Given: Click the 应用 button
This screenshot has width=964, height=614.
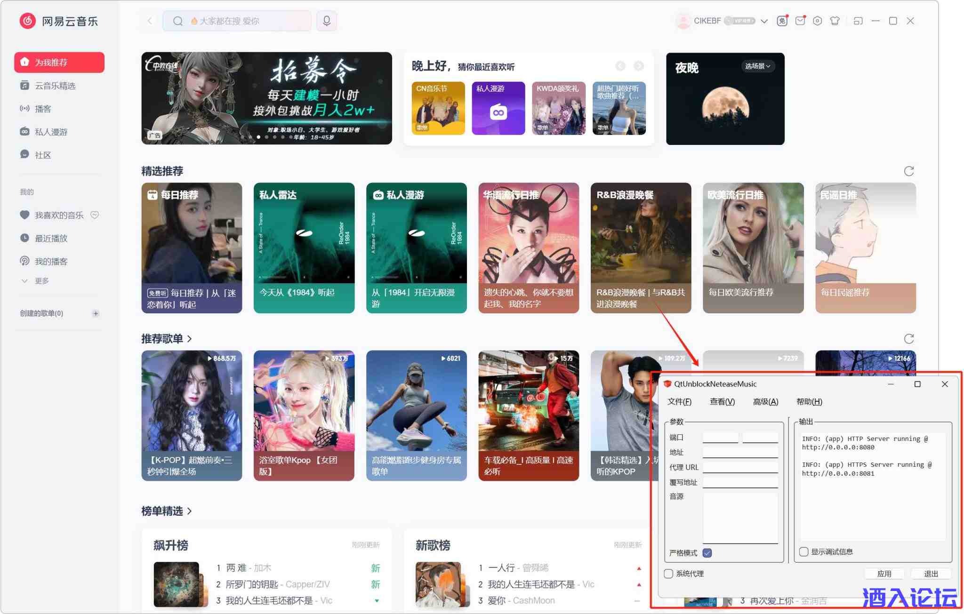Looking at the screenshot, I should (884, 574).
